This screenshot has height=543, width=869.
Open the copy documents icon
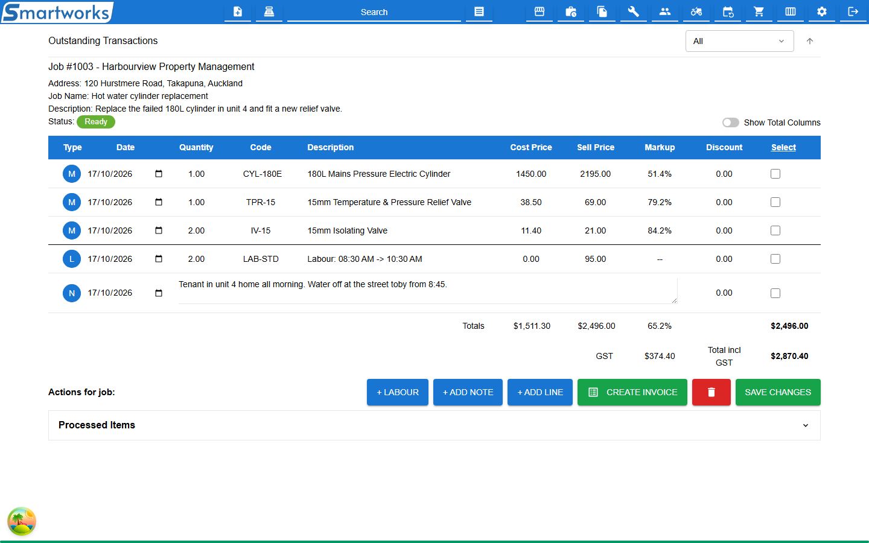(602, 11)
